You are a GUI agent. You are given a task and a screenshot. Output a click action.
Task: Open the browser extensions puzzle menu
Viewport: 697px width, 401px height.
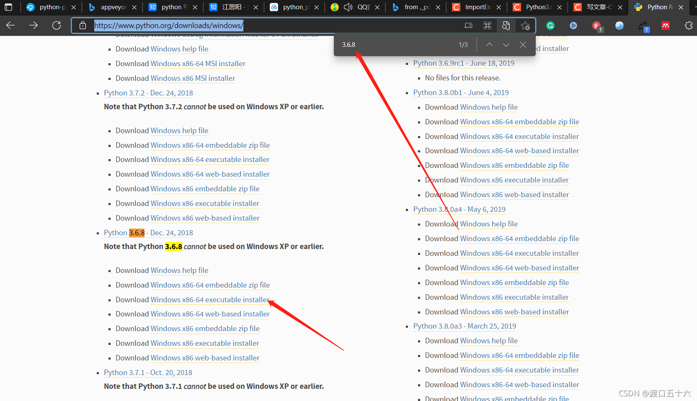click(x=689, y=26)
